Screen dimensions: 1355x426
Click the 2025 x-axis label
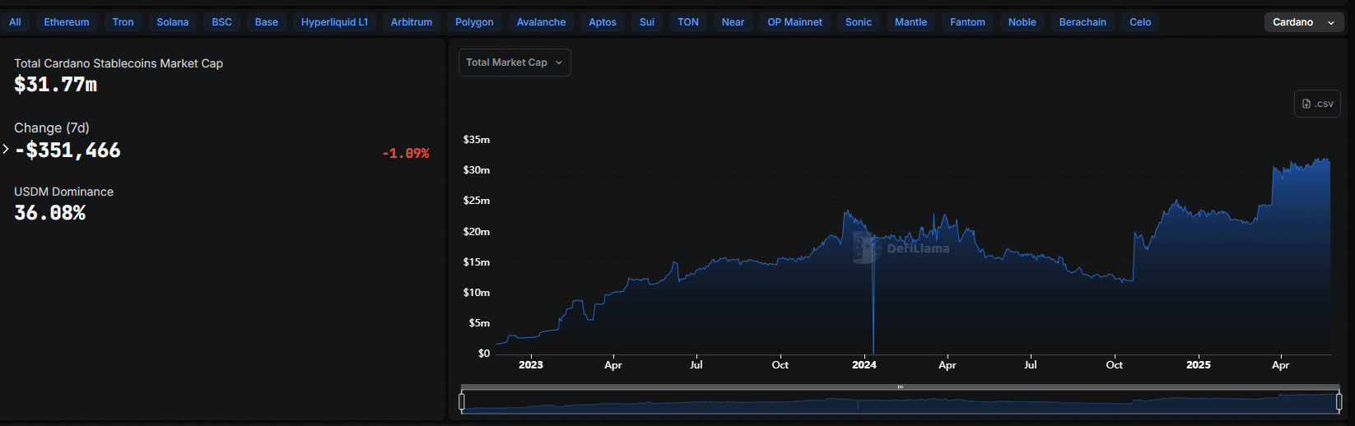click(x=1199, y=364)
